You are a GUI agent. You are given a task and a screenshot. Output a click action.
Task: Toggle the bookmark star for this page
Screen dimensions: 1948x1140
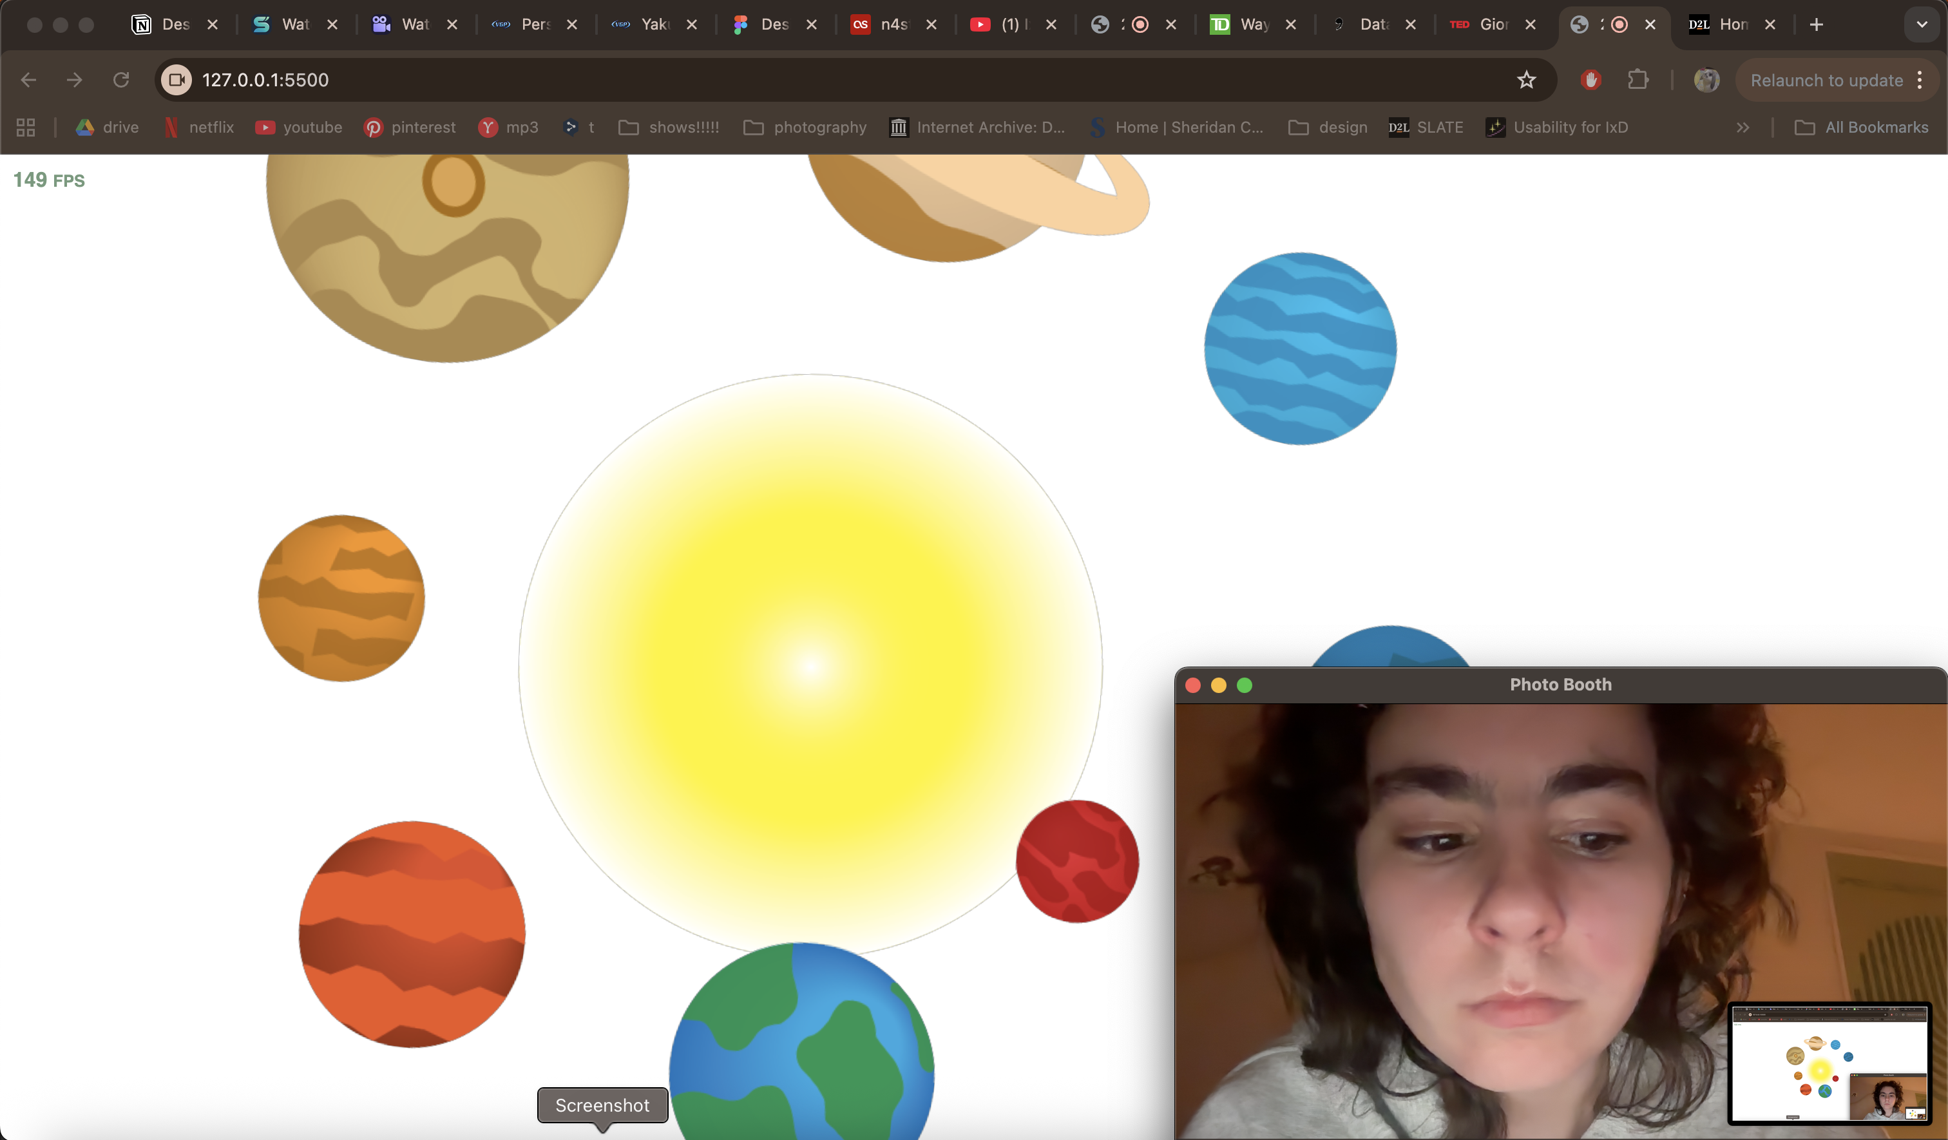1527,80
